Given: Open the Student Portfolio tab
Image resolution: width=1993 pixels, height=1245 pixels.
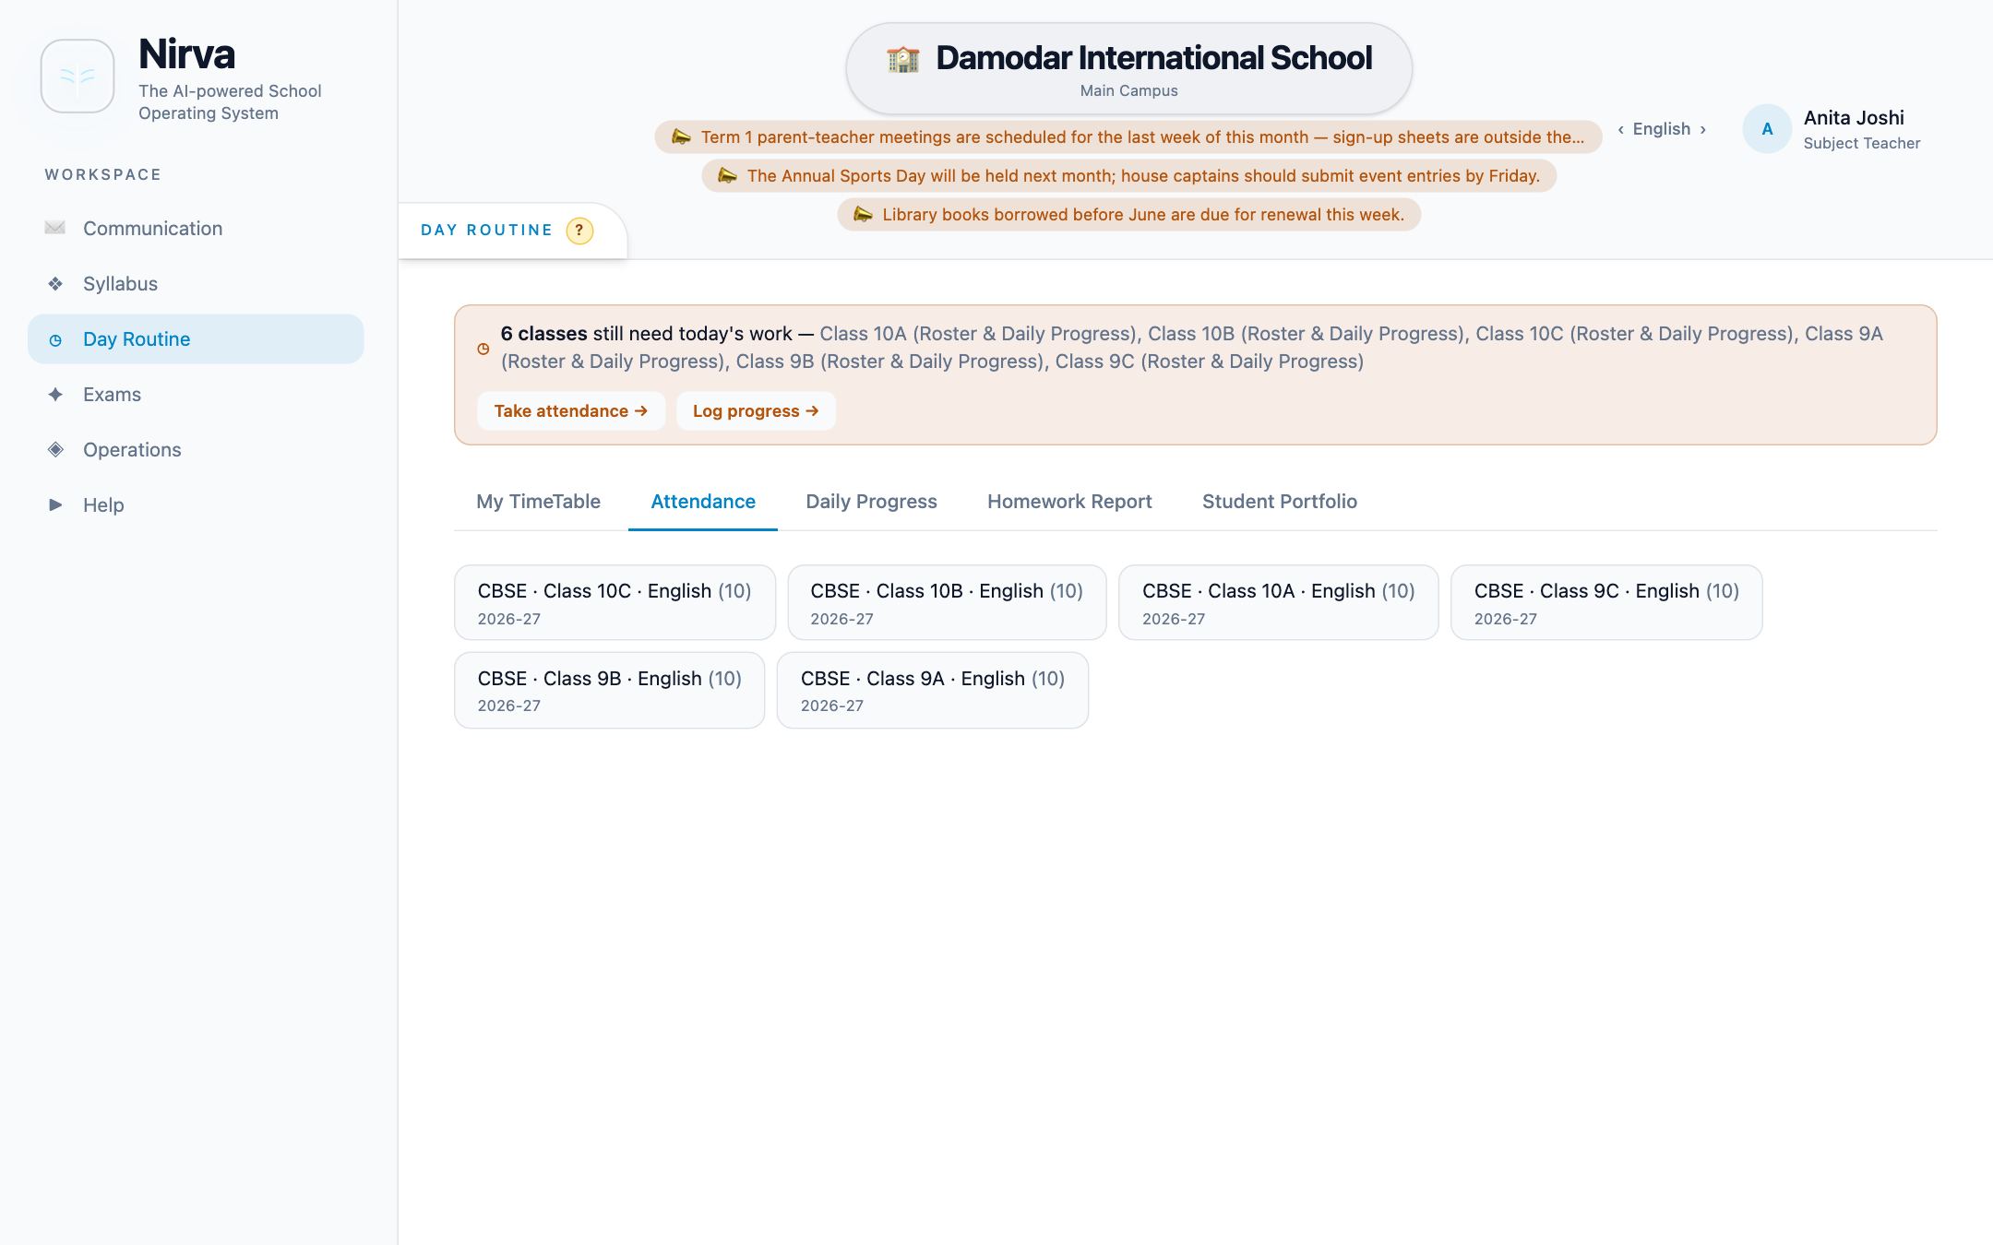Looking at the screenshot, I should coord(1279,502).
